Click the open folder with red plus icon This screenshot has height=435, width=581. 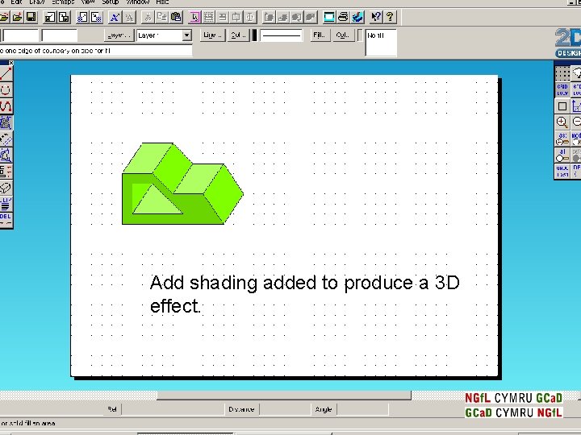17,17
